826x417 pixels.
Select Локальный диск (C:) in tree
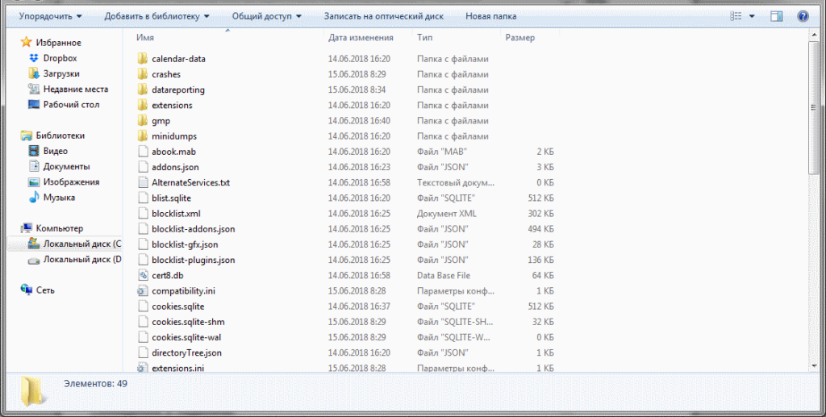(81, 244)
